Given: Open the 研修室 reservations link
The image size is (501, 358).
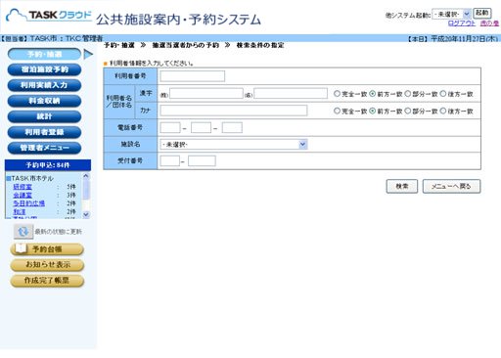Looking at the screenshot, I should 23,187.
